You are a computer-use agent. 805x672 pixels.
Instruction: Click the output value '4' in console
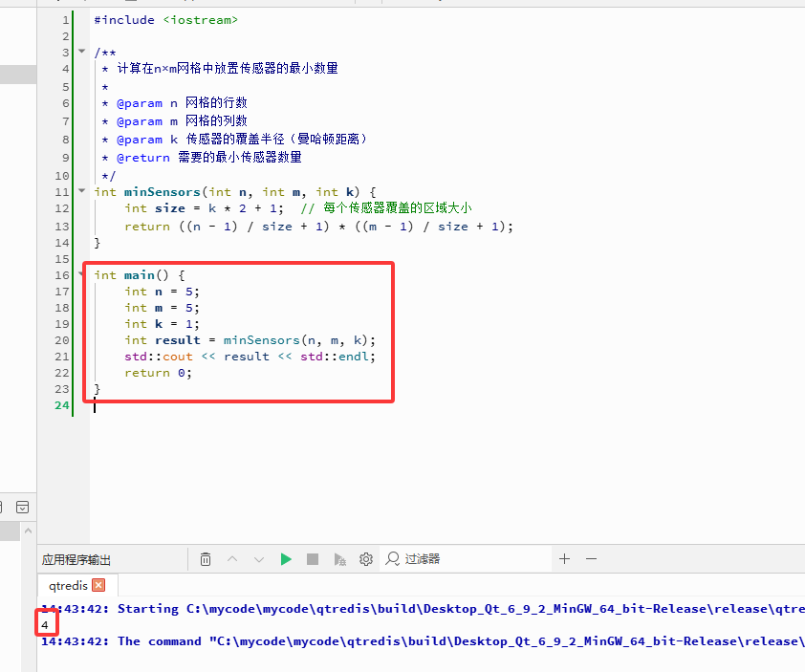[45, 625]
